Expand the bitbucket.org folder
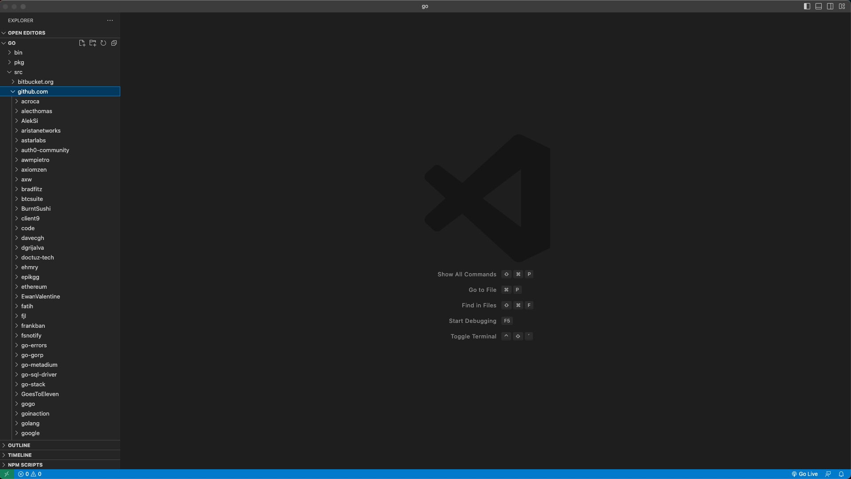This screenshot has width=851, height=479. [60, 82]
